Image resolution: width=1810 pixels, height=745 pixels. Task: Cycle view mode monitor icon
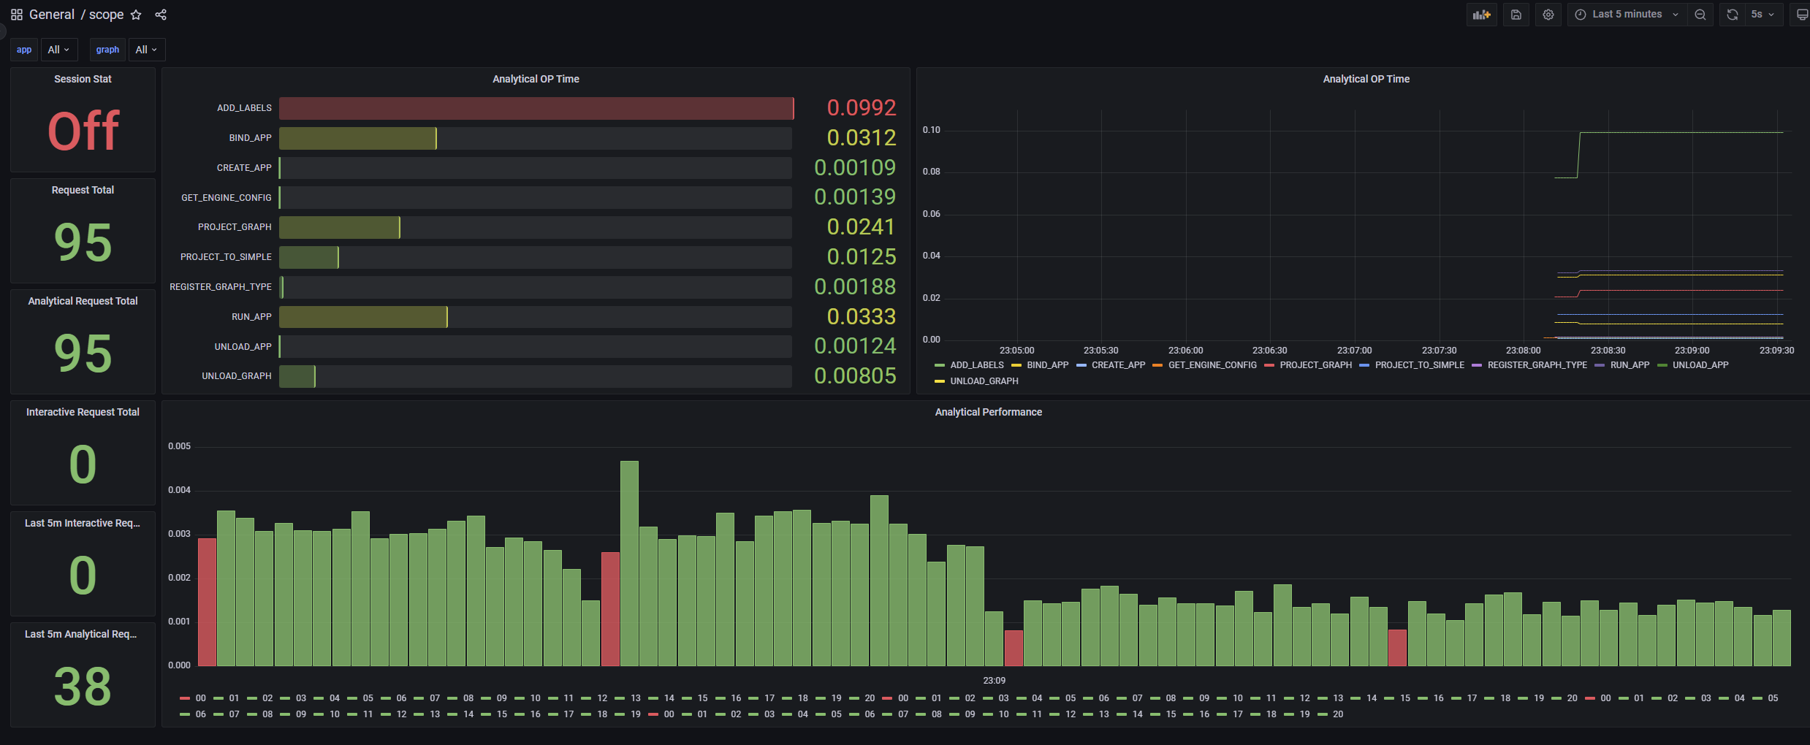[1801, 15]
